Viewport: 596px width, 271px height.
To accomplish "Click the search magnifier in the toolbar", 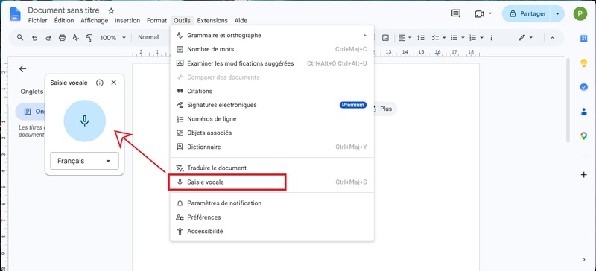I will point(20,38).
